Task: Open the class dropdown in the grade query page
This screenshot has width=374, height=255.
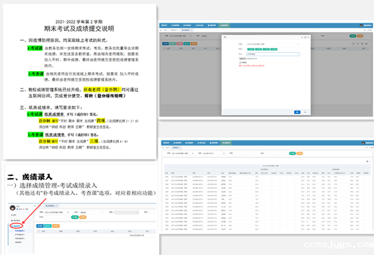Action: [x=213, y=154]
